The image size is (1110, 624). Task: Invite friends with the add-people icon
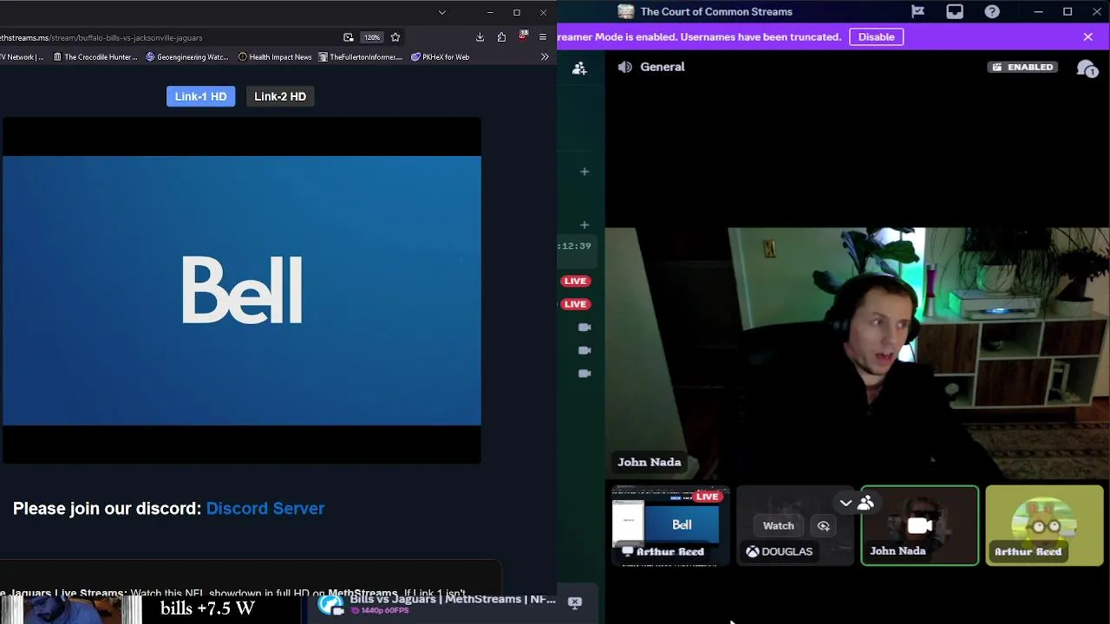pos(580,68)
